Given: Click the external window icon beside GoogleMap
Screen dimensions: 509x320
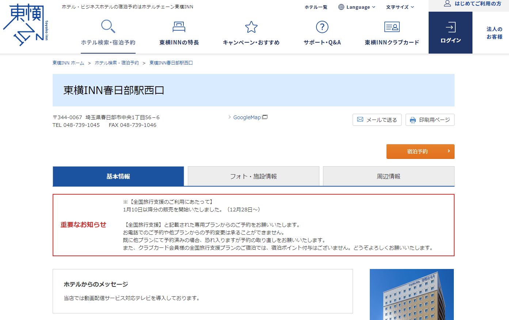Looking at the screenshot, I should 265,117.
